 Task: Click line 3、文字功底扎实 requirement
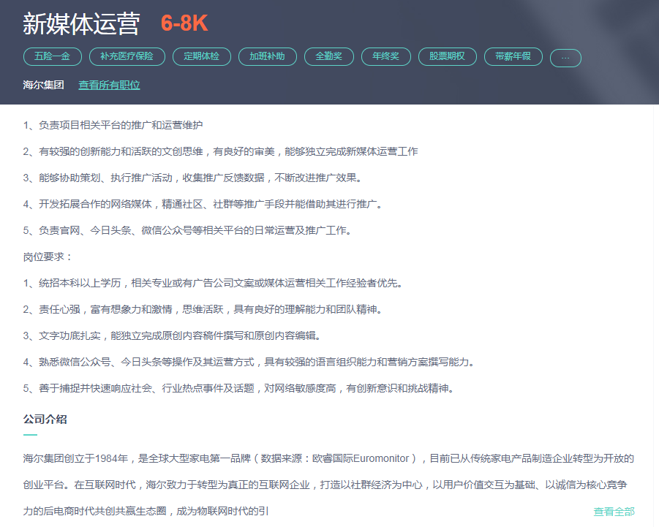pyautogui.click(x=173, y=335)
